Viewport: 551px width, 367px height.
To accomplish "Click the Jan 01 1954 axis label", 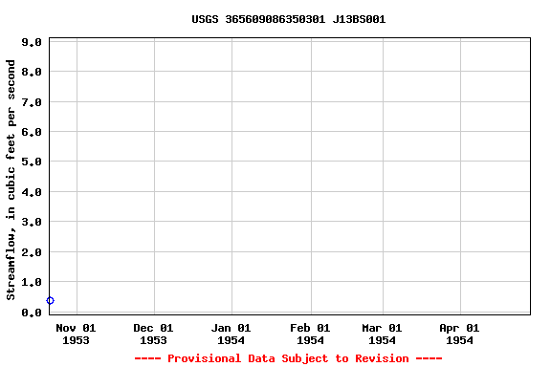I will pos(231,334).
